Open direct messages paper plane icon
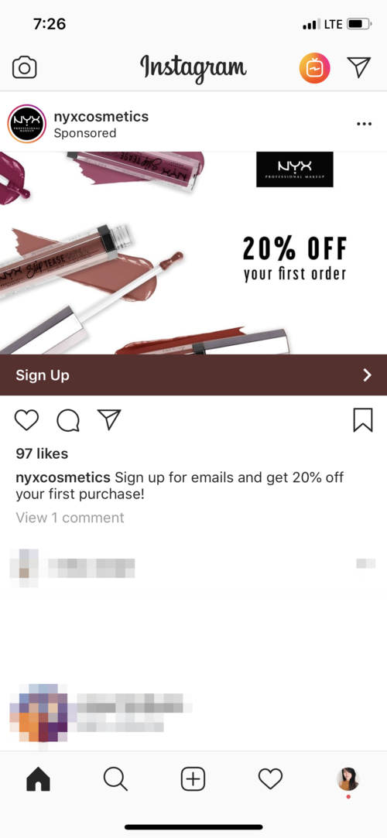The height and width of the screenshot is (838, 387). [x=358, y=67]
